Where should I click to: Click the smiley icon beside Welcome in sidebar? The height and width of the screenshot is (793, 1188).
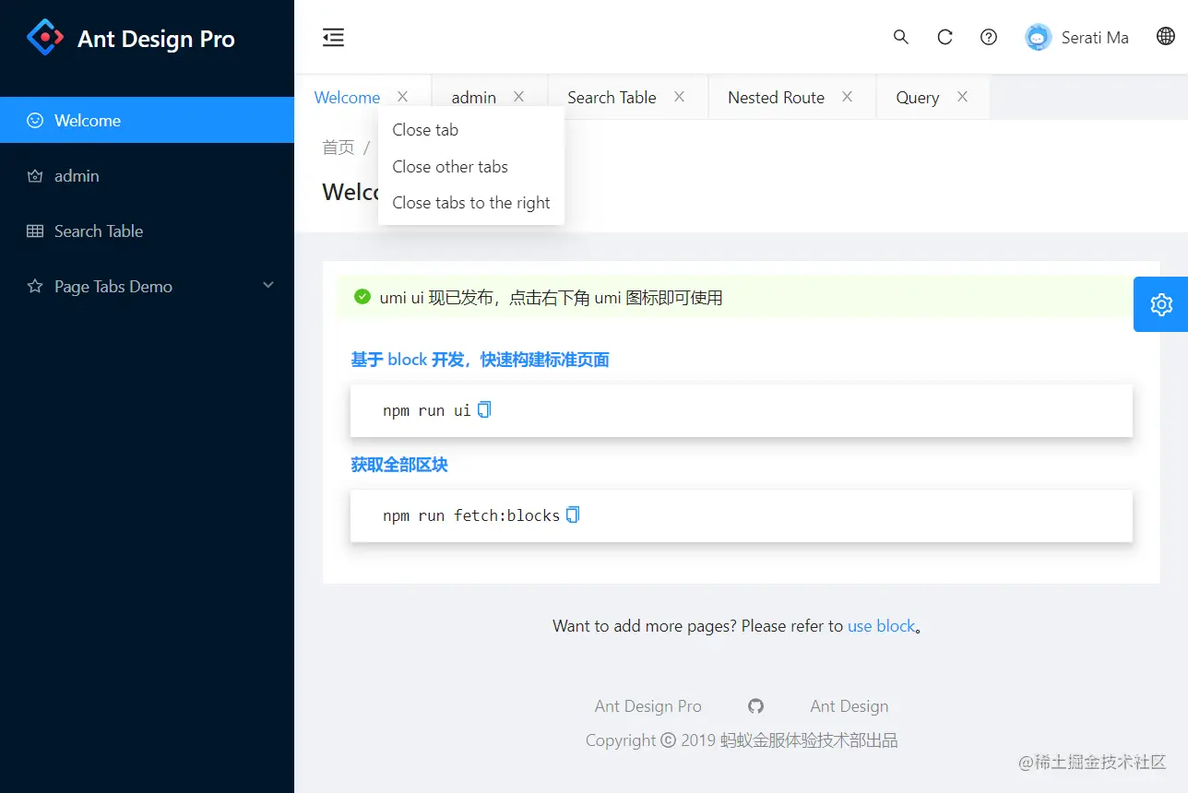point(35,121)
